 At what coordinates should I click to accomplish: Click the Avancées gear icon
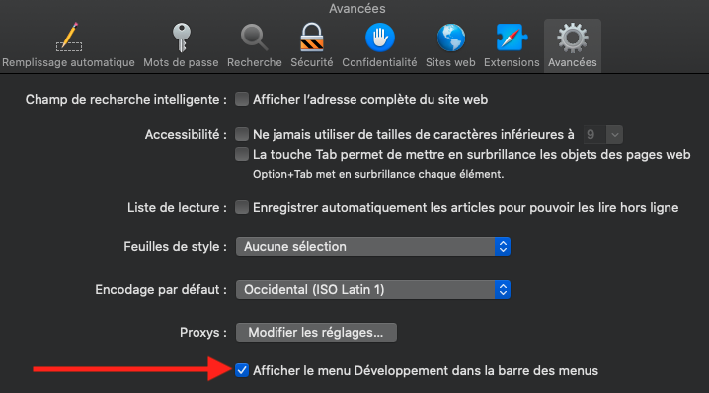pos(573,38)
